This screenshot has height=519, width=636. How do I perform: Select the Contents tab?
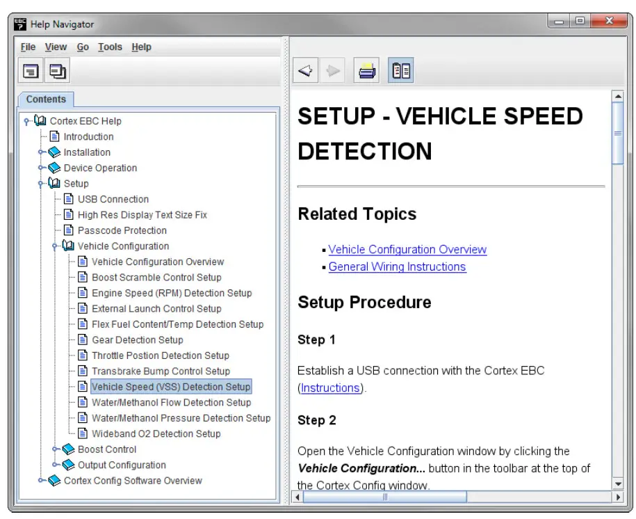tap(46, 99)
